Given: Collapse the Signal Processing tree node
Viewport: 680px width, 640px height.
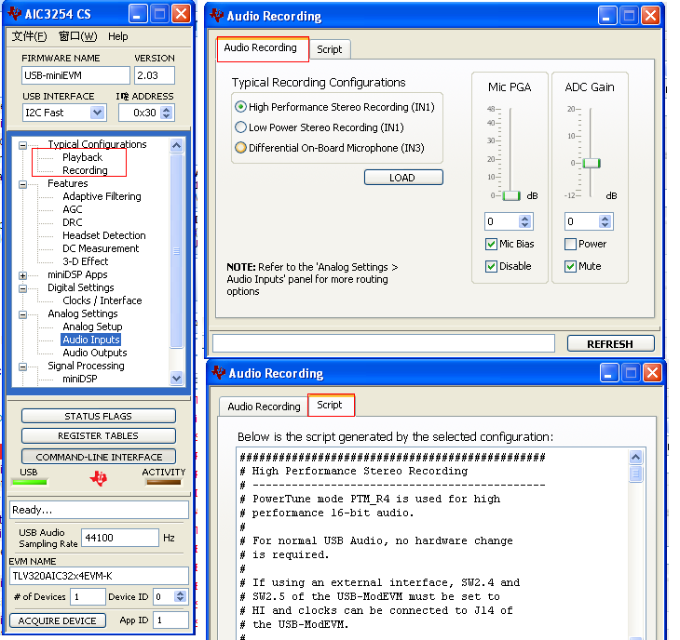Looking at the screenshot, I should coord(22,367).
